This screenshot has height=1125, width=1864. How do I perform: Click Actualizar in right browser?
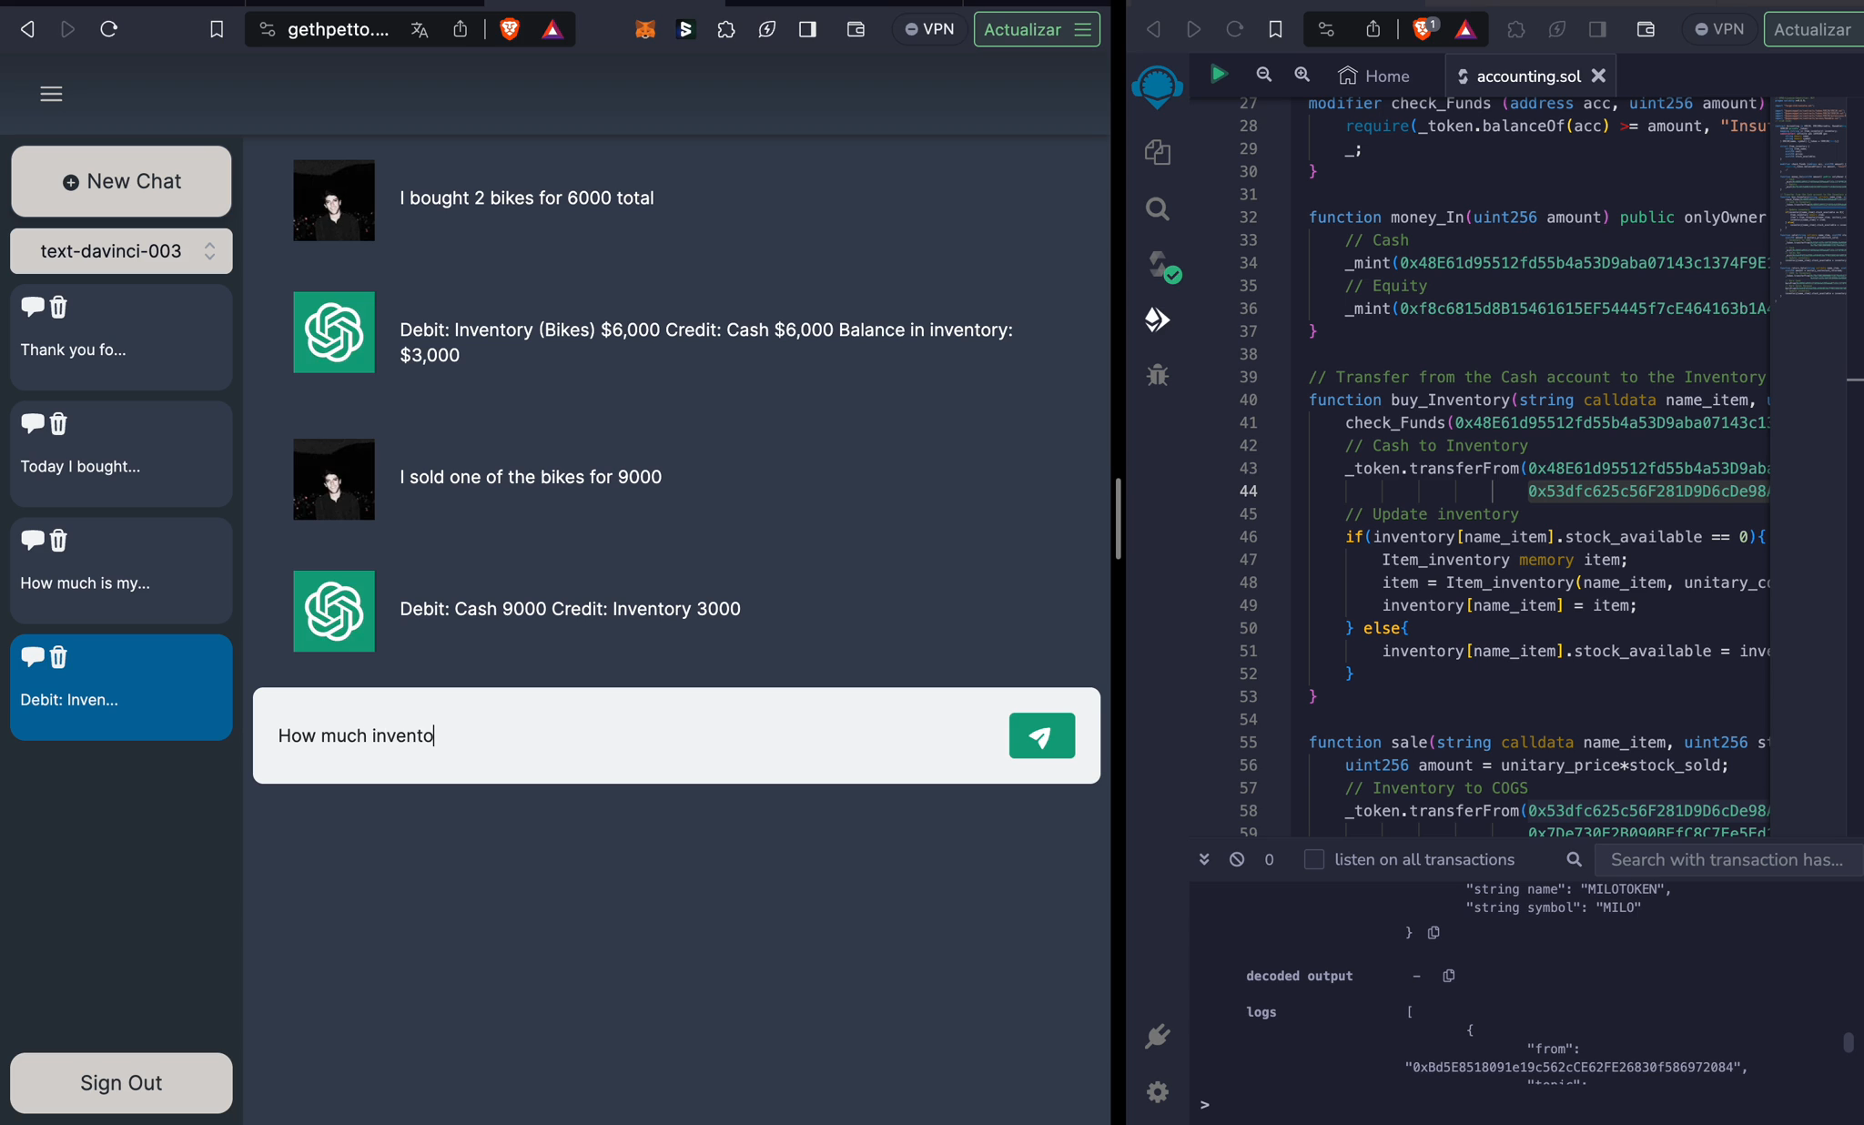(1813, 29)
